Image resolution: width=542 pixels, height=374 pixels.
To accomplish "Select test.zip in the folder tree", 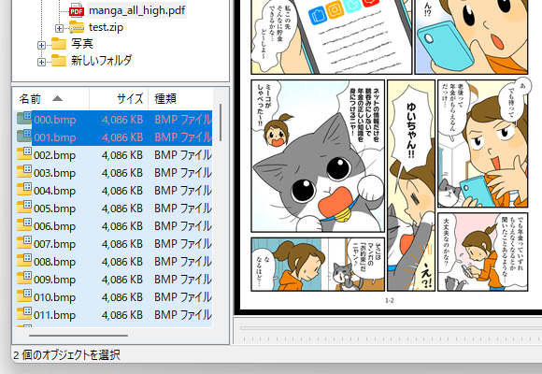I will click(x=106, y=27).
